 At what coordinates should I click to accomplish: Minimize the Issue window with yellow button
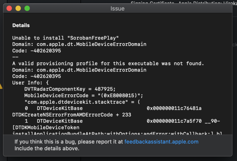click(18, 8)
